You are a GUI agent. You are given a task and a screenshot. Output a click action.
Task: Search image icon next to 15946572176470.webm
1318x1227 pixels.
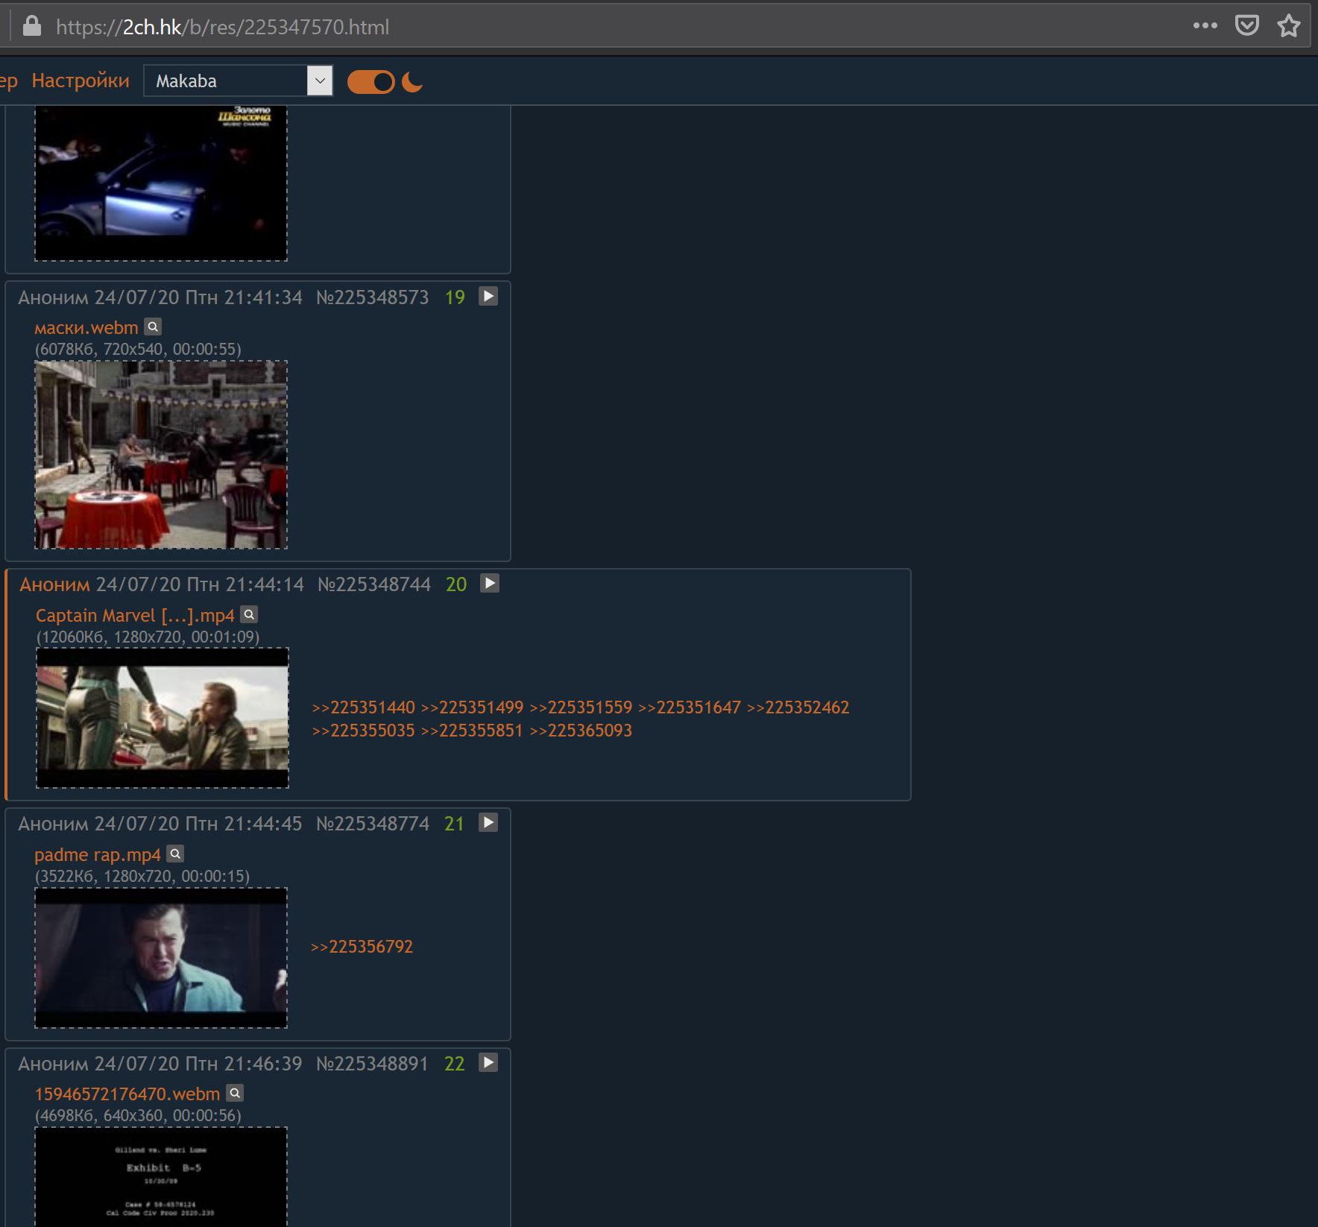coord(235,1093)
